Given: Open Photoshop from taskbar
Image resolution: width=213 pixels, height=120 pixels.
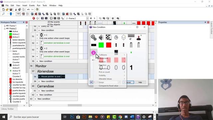Looking at the screenshot, I should pos(72,117).
